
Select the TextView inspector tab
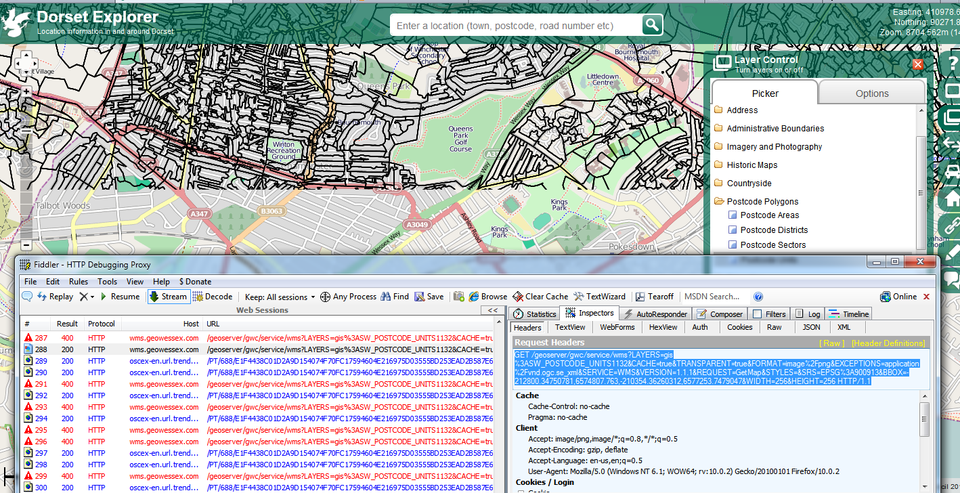pos(570,327)
